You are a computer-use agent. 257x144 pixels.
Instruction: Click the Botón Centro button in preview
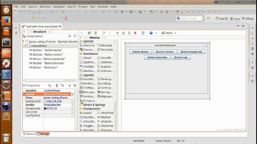(165, 52)
